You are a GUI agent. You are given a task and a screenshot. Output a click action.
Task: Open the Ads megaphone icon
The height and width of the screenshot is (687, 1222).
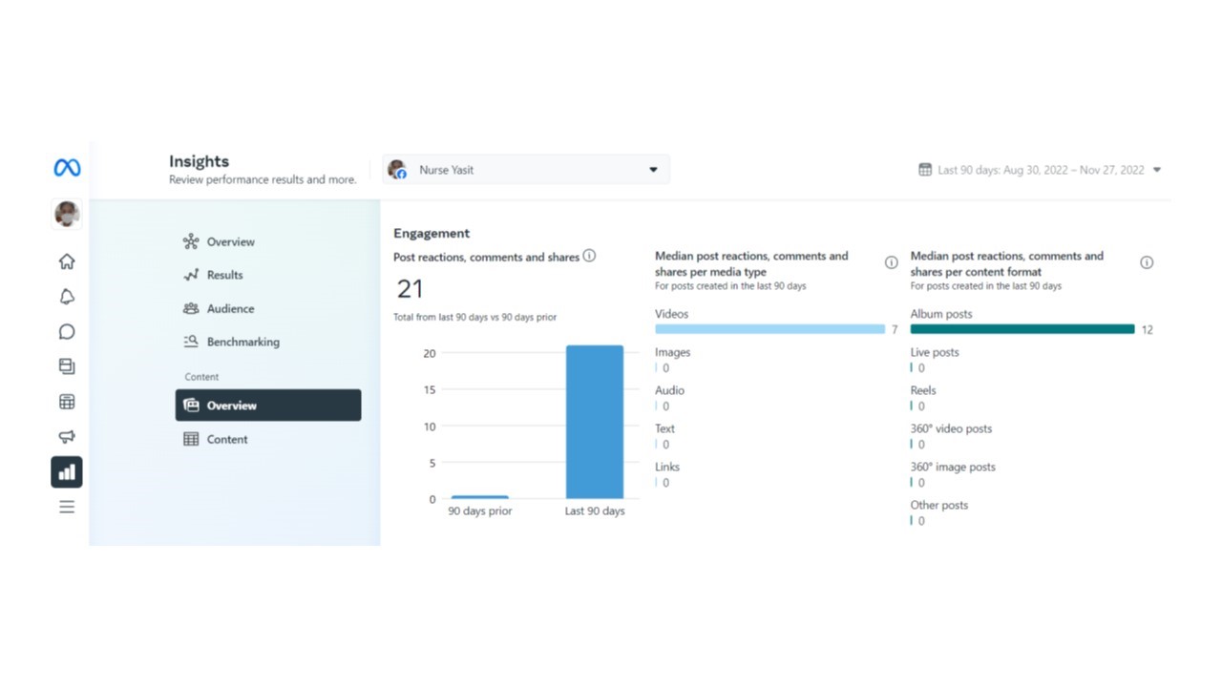click(67, 437)
